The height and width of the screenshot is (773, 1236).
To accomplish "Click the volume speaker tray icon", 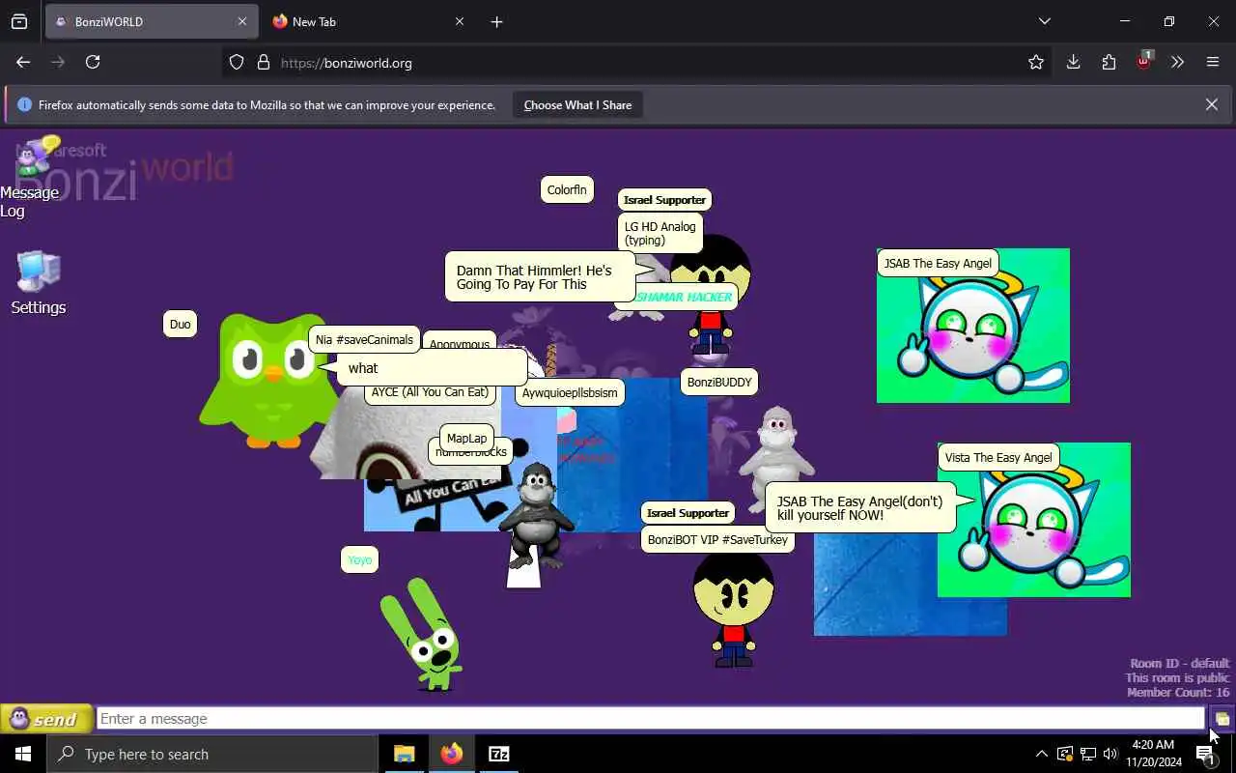I will [1110, 754].
